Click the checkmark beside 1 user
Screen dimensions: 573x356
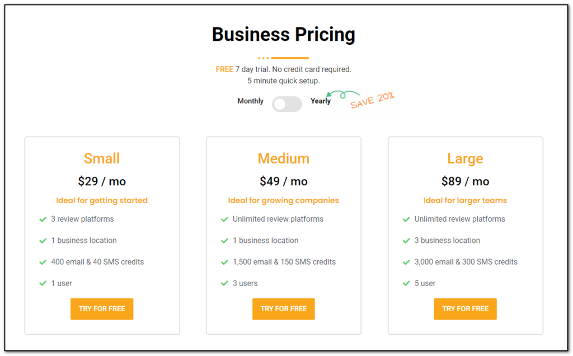tap(43, 283)
